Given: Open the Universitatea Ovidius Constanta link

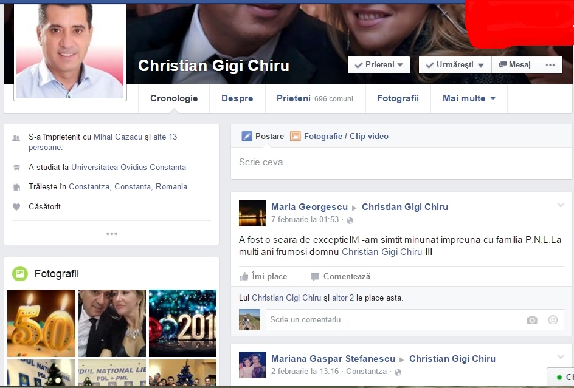Looking at the screenshot, I should tap(128, 167).
